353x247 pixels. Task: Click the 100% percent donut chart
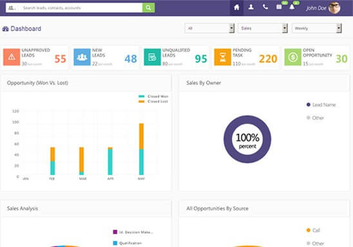click(247, 139)
